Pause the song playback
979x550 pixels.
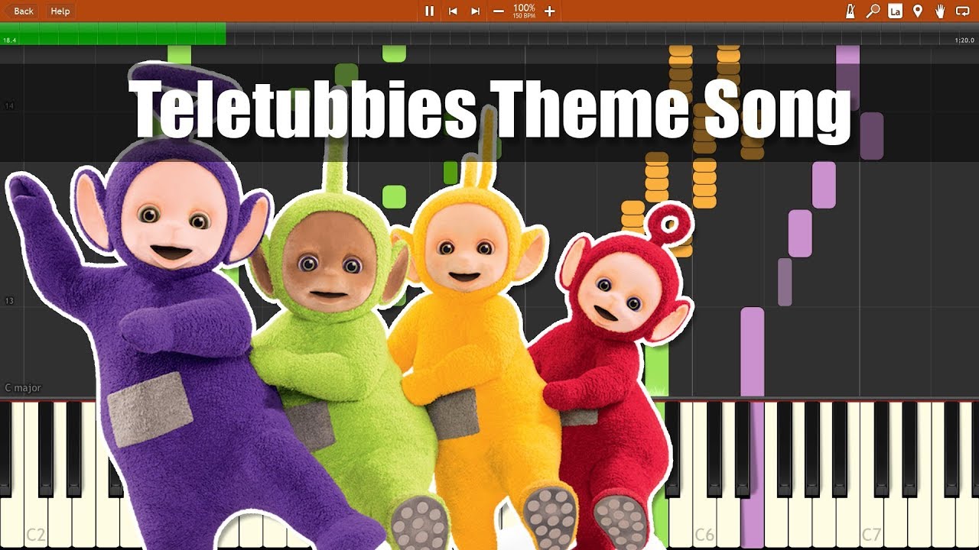[x=429, y=11]
